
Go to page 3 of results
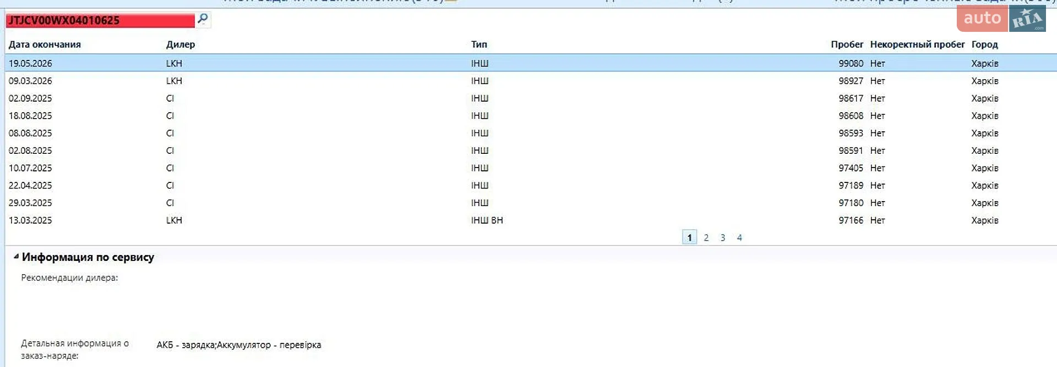coord(723,237)
